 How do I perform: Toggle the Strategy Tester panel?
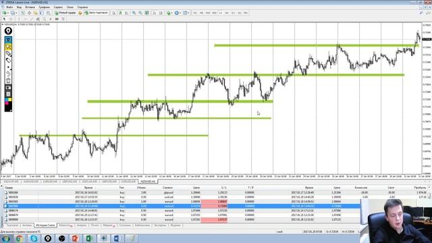click(x=48, y=13)
